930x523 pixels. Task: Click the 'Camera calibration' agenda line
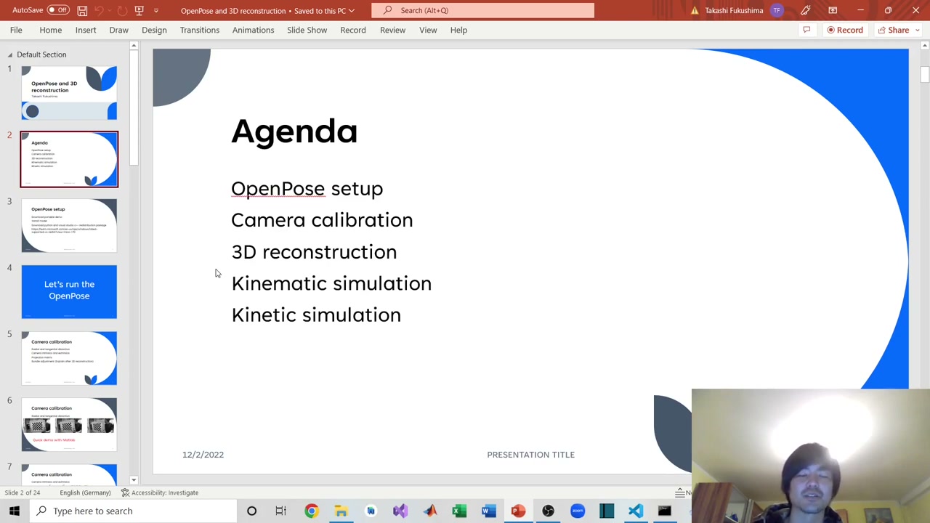tap(322, 220)
